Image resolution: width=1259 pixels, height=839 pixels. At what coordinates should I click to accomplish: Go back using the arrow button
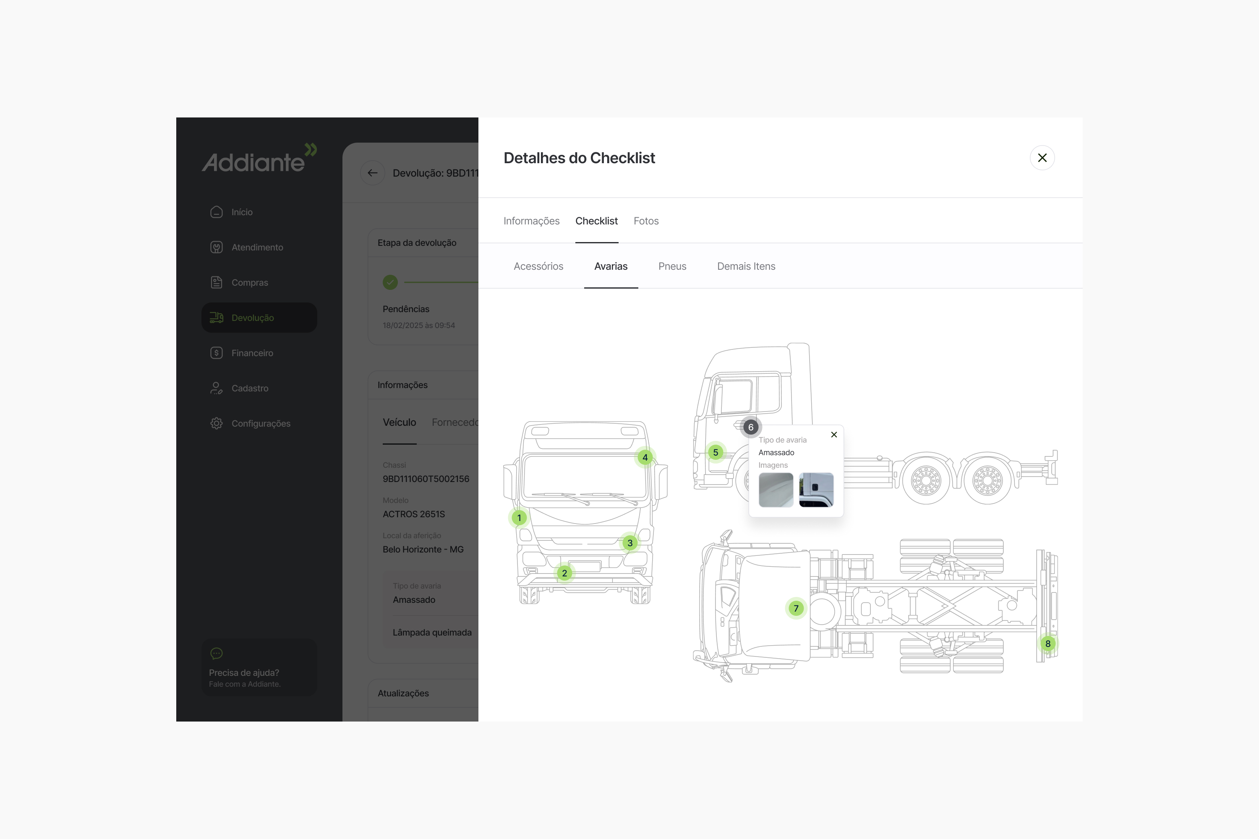[373, 173]
